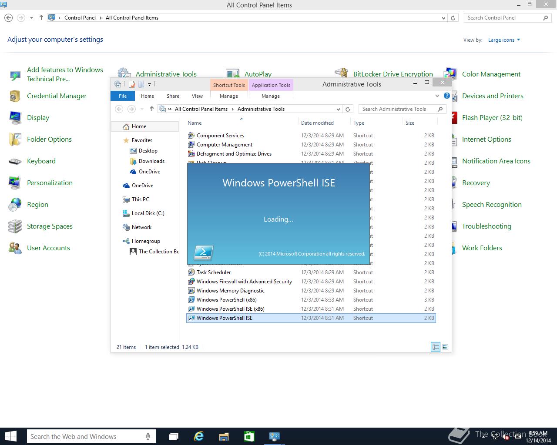Expand the Administrative Tools address history dropdown

[338, 109]
